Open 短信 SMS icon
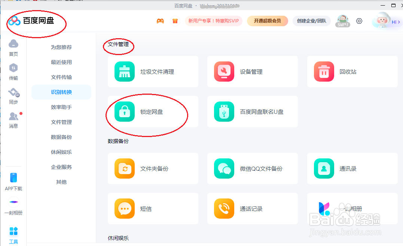This screenshot has width=403, height=246. coord(125,209)
